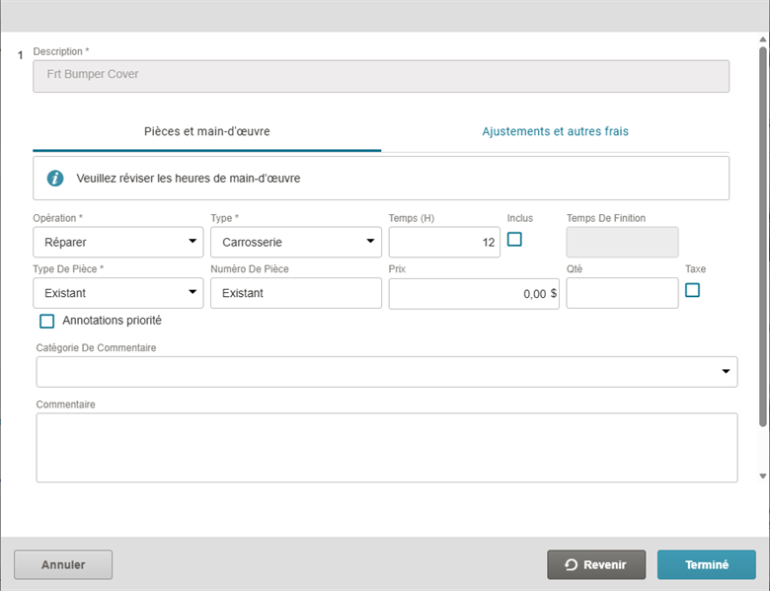Viewport: 770px width, 591px height.
Task: Expand the Type dropdown showing Carrosserie
Action: point(295,242)
